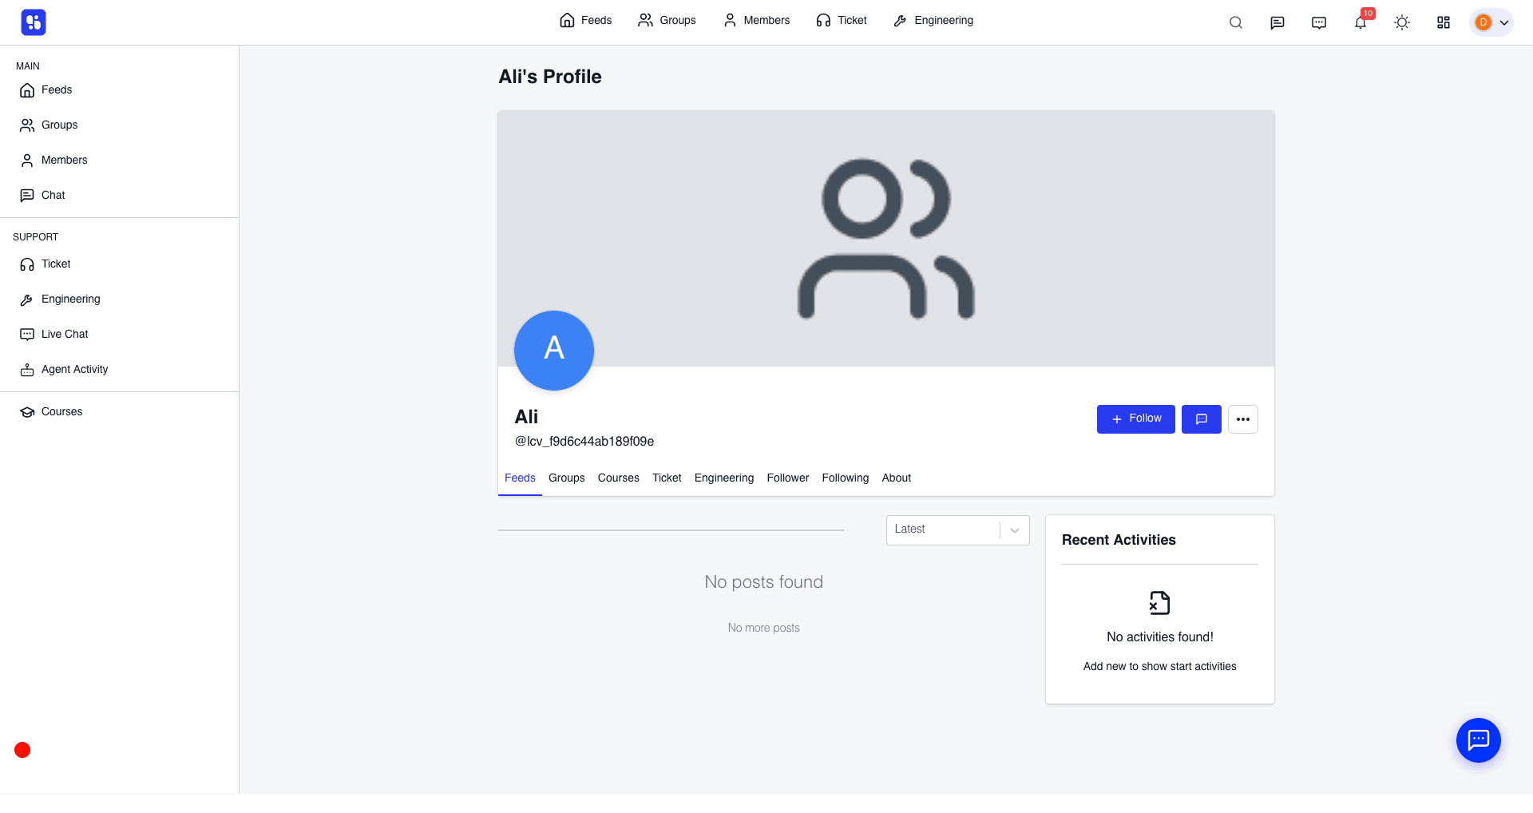Go to Feeds in the top navigation

(585, 20)
